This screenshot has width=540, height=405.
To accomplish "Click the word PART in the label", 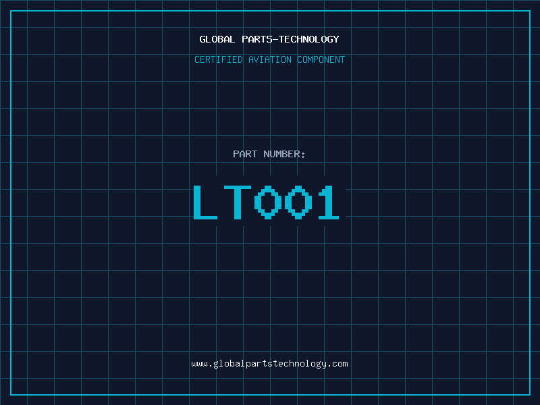I will (x=245, y=154).
